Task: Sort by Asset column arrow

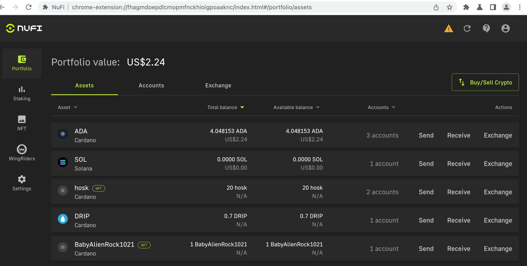Action: point(76,107)
